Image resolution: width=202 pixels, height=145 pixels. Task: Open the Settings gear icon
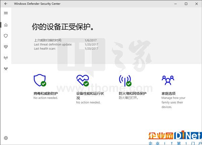[6, 138]
